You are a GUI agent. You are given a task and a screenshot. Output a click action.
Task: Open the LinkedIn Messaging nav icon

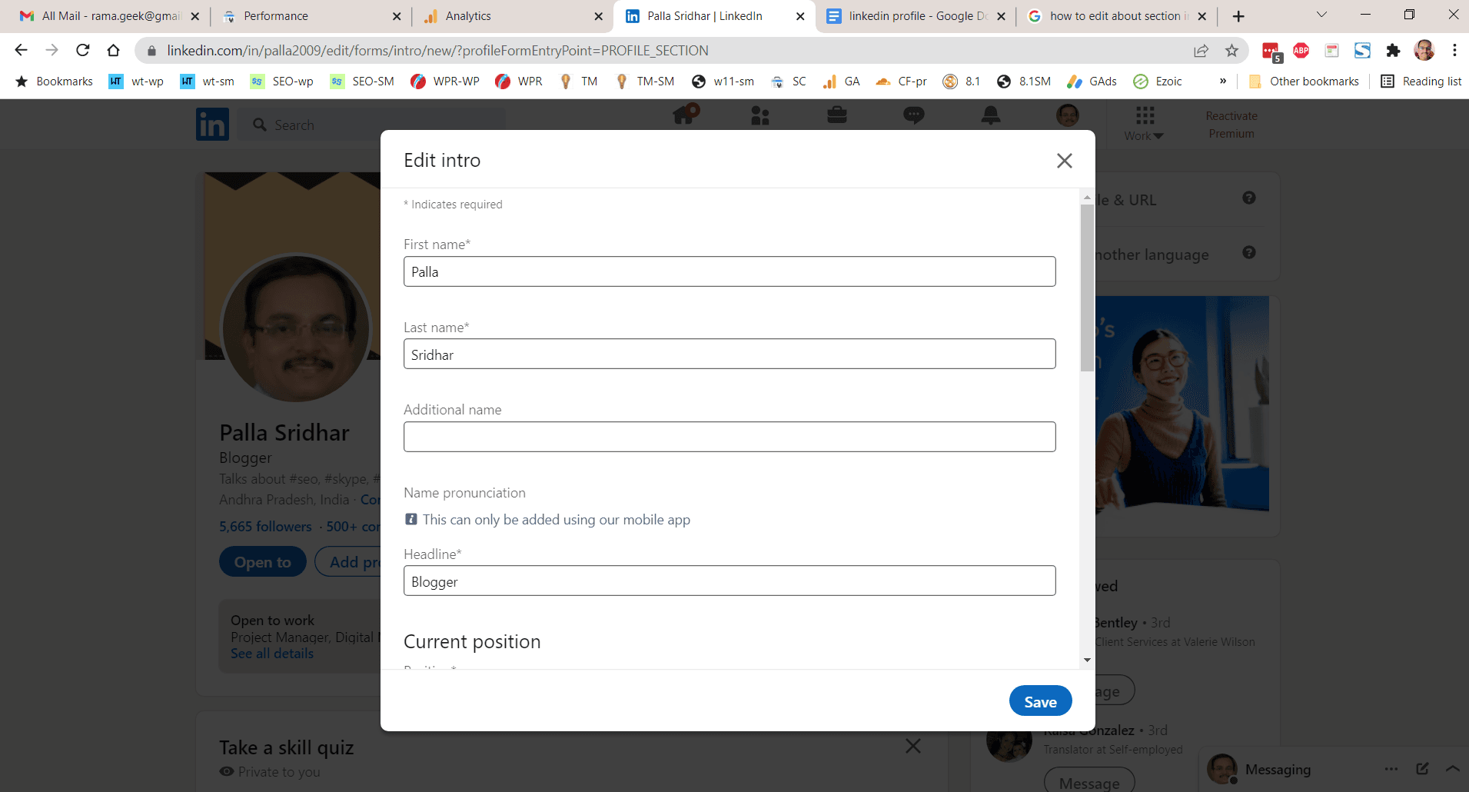pos(914,115)
